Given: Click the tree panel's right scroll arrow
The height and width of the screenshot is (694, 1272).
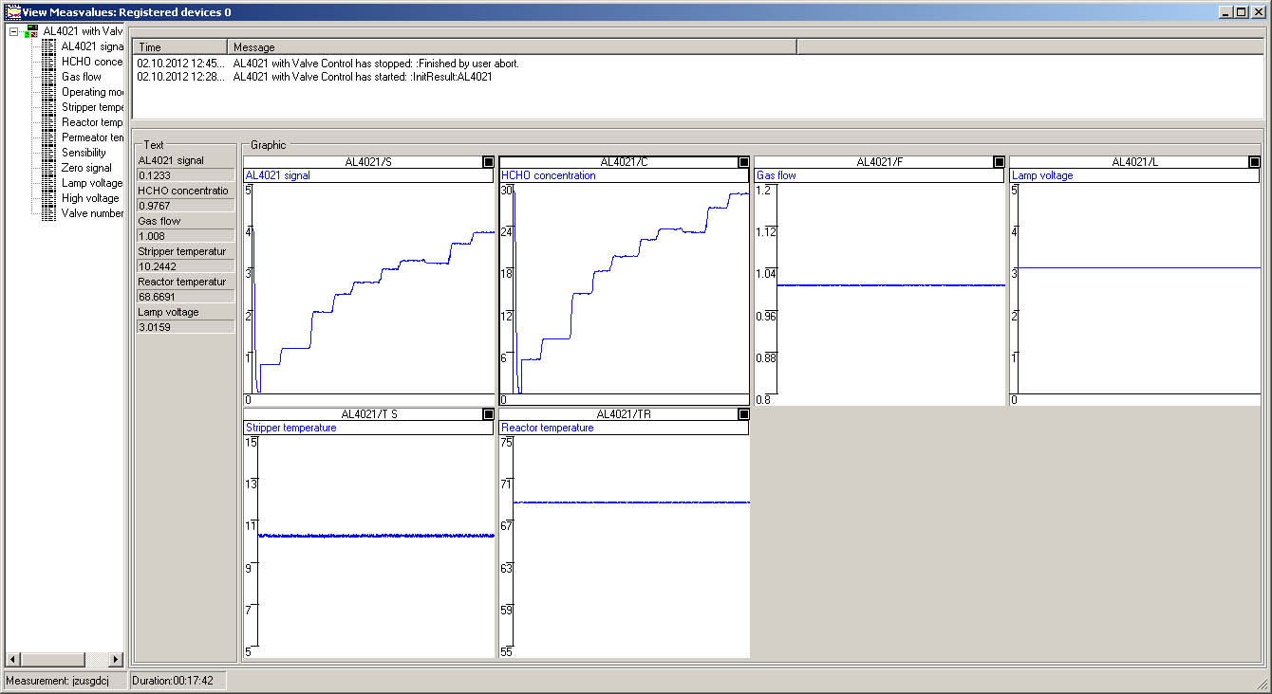Looking at the screenshot, I should tap(116, 659).
